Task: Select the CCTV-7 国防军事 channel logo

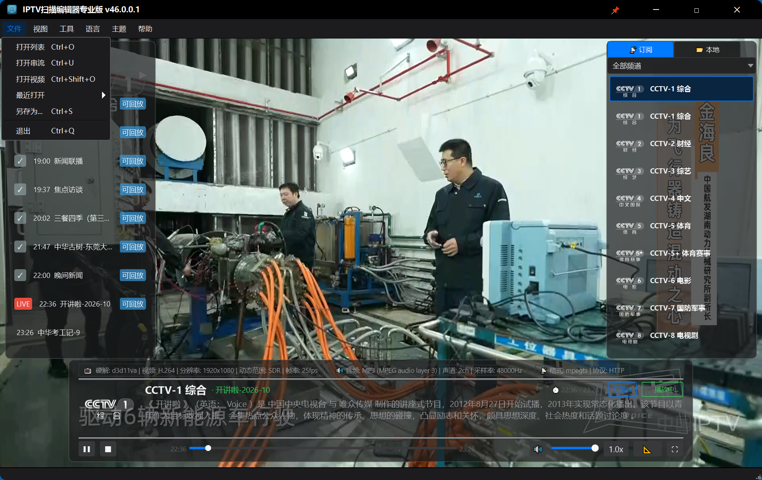Action: point(629,310)
